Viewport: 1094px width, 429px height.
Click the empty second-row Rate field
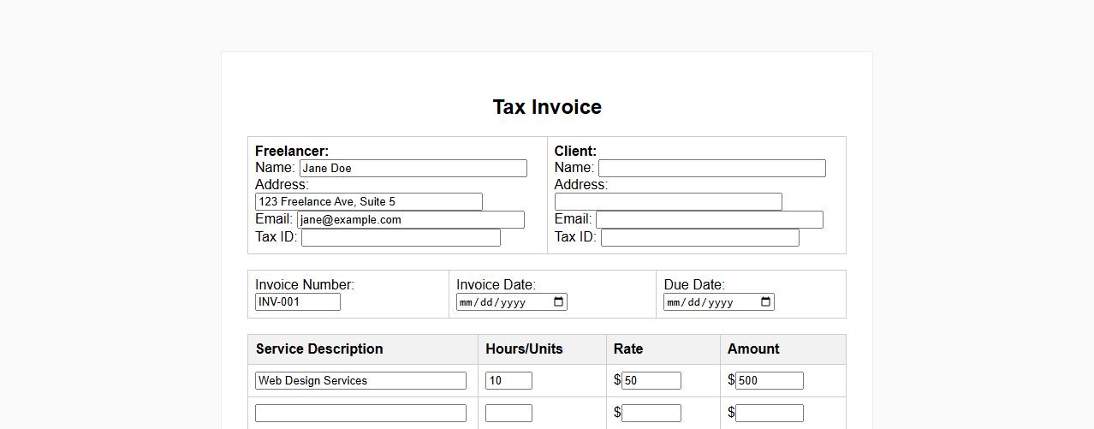[651, 413]
